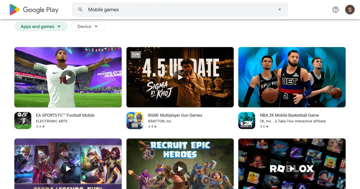
Task: Play the Roblox trailer video
Action: tap(292, 169)
